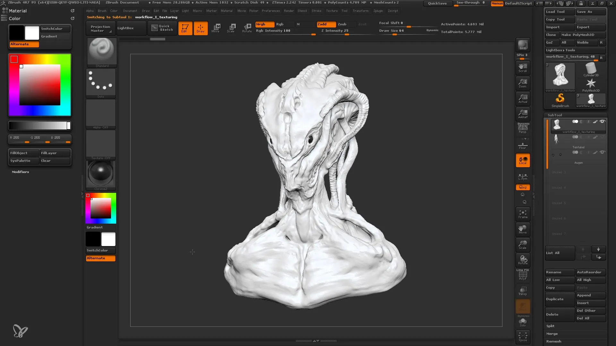Select the right-shelf Move view tool
This screenshot has width=616, height=346.
(x=523, y=229)
